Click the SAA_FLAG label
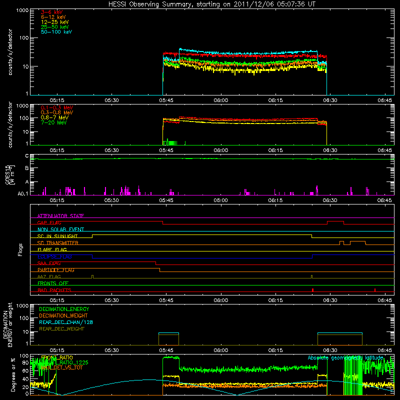The height and width of the screenshot is (400, 400). click(x=49, y=263)
